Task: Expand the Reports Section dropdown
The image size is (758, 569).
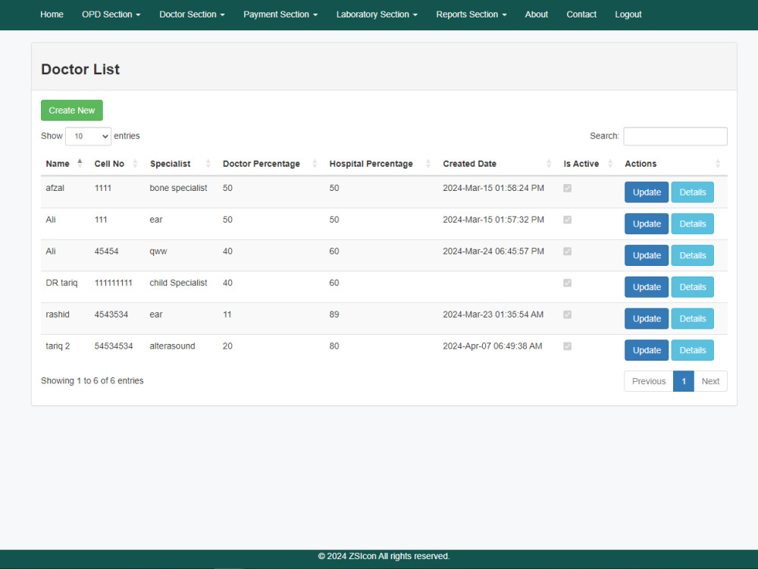Action: click(471, 14)
